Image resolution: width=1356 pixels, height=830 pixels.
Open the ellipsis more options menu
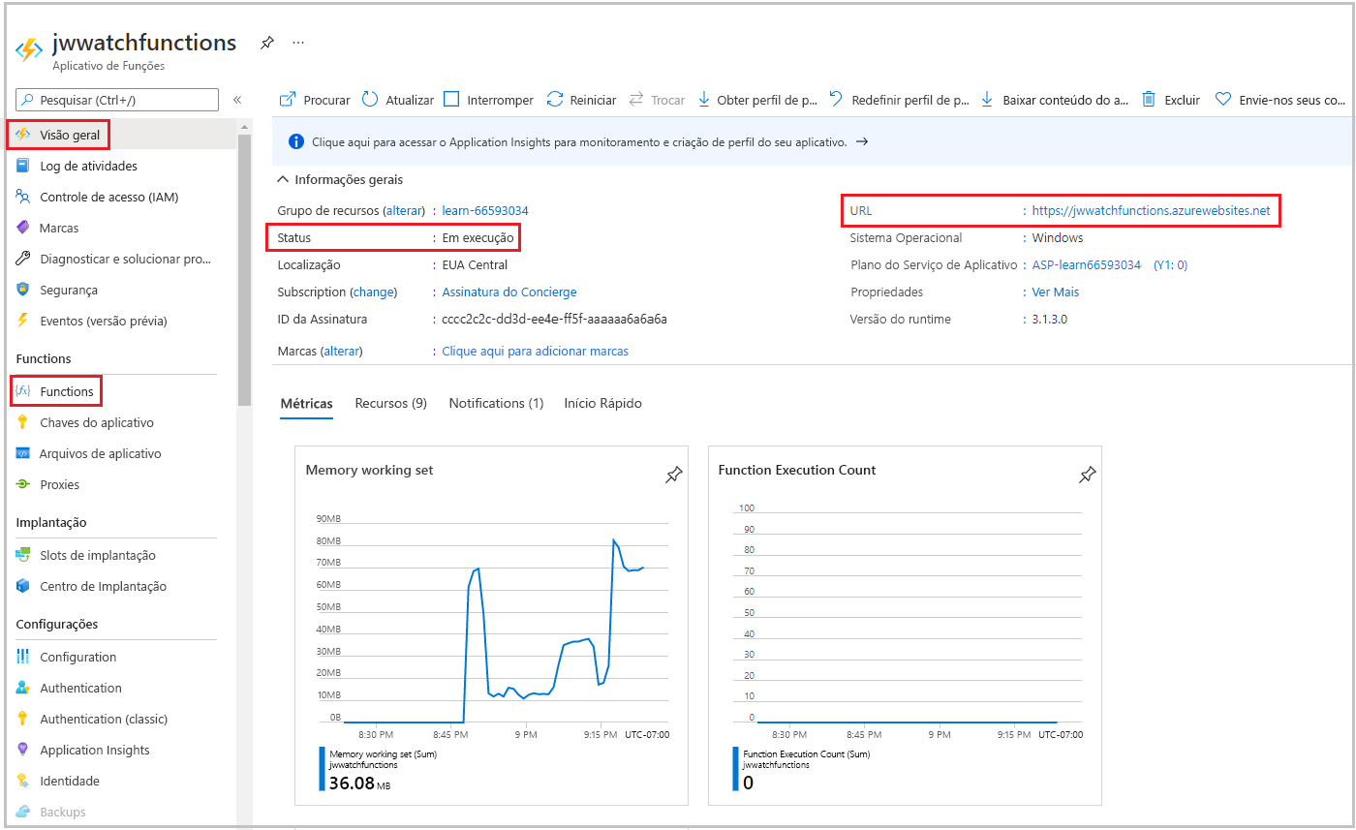(298, 43)
